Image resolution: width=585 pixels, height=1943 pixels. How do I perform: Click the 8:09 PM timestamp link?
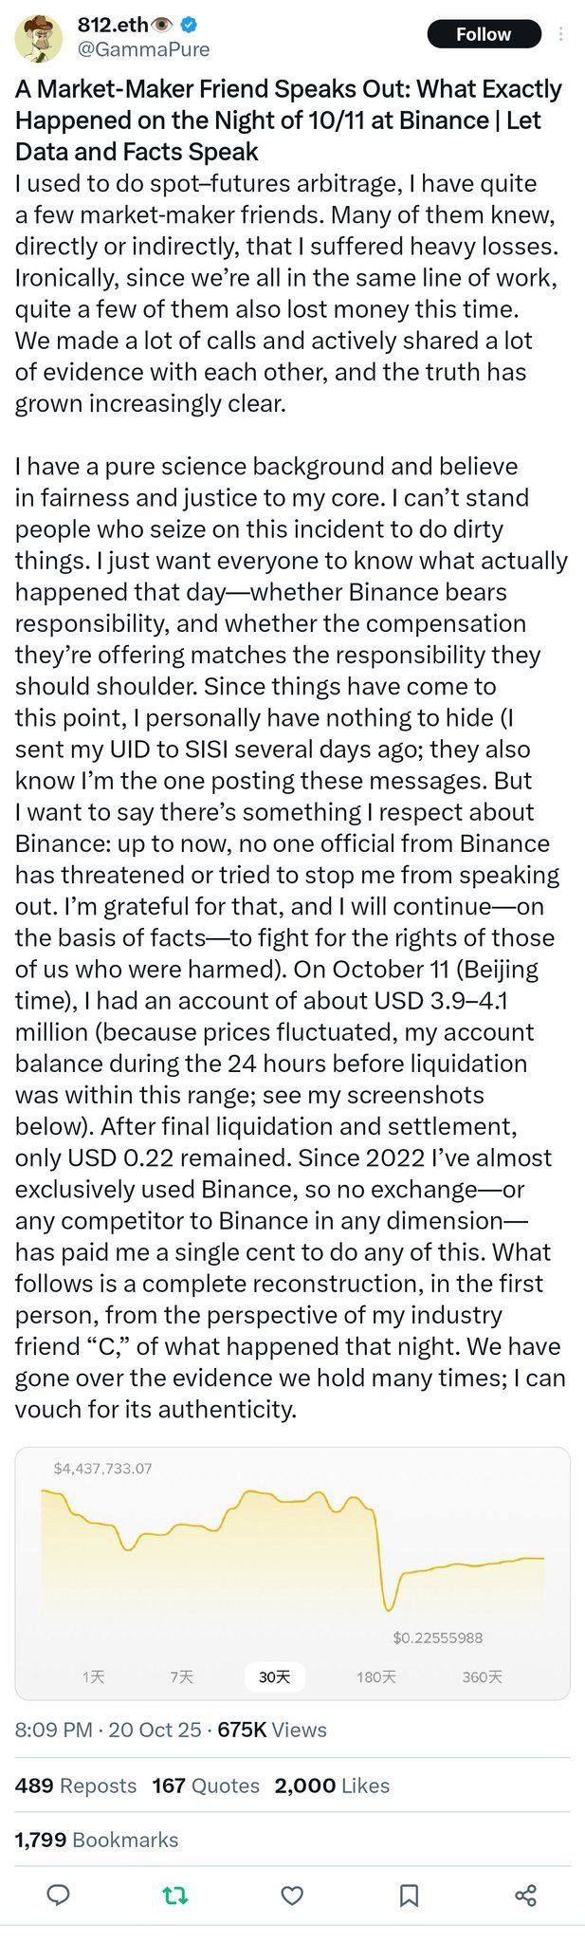(53, 1730)
